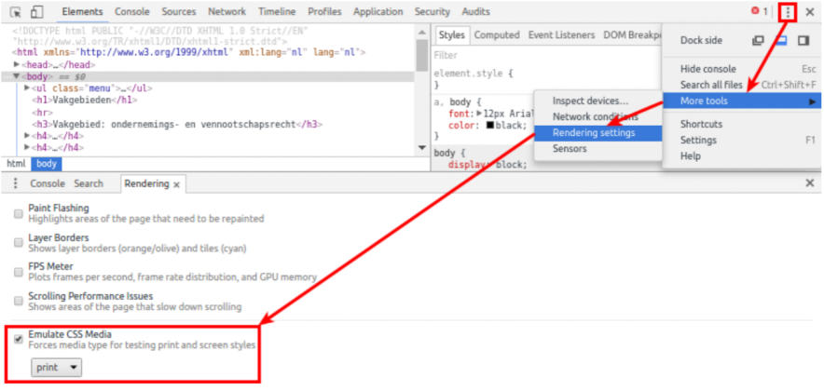The image size is (824, 391).
Task: Open the three-dot DevTools menu
Action: pos(789,12)
